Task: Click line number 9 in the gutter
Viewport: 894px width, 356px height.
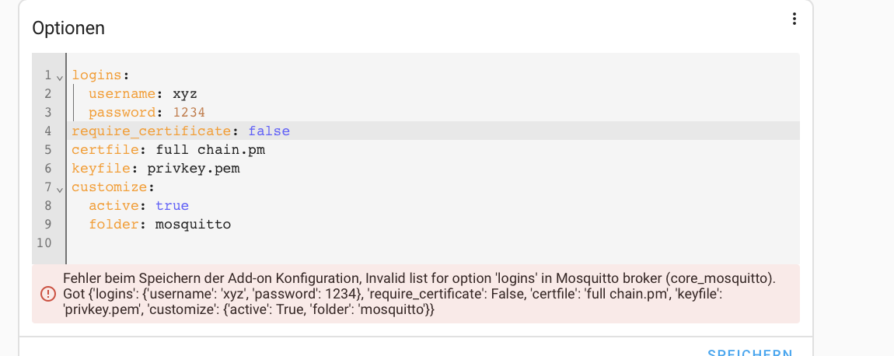Action: pyautogui.click(x=47, y=224)
